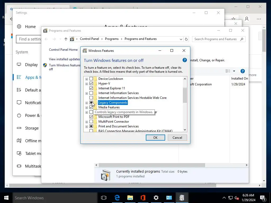Check the Device Lockdown checkbox

[91, 79]
